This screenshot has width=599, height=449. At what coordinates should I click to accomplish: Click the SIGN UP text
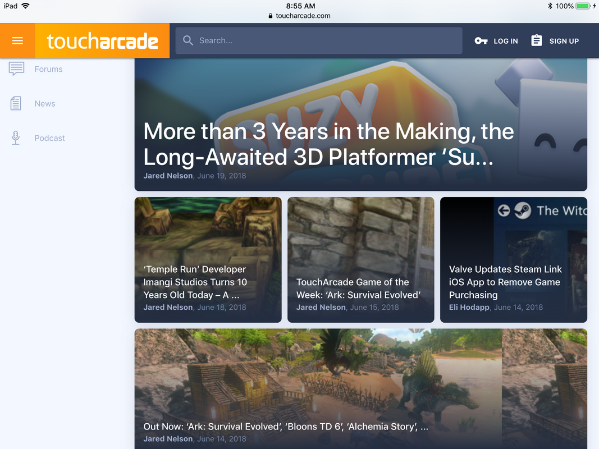(564, 41)
